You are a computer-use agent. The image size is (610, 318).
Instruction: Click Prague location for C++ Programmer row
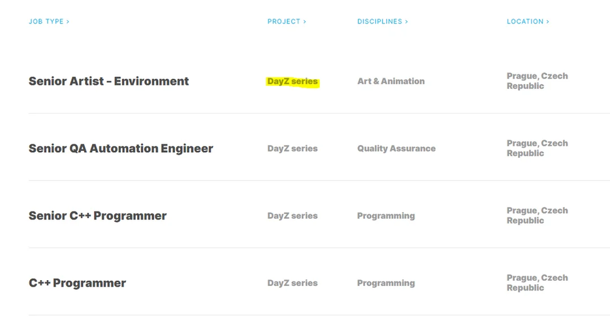[x=537, y=283]
